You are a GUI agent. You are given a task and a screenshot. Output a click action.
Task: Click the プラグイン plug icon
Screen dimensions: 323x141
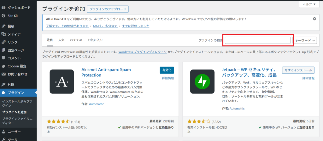click(x=3, y=93)
